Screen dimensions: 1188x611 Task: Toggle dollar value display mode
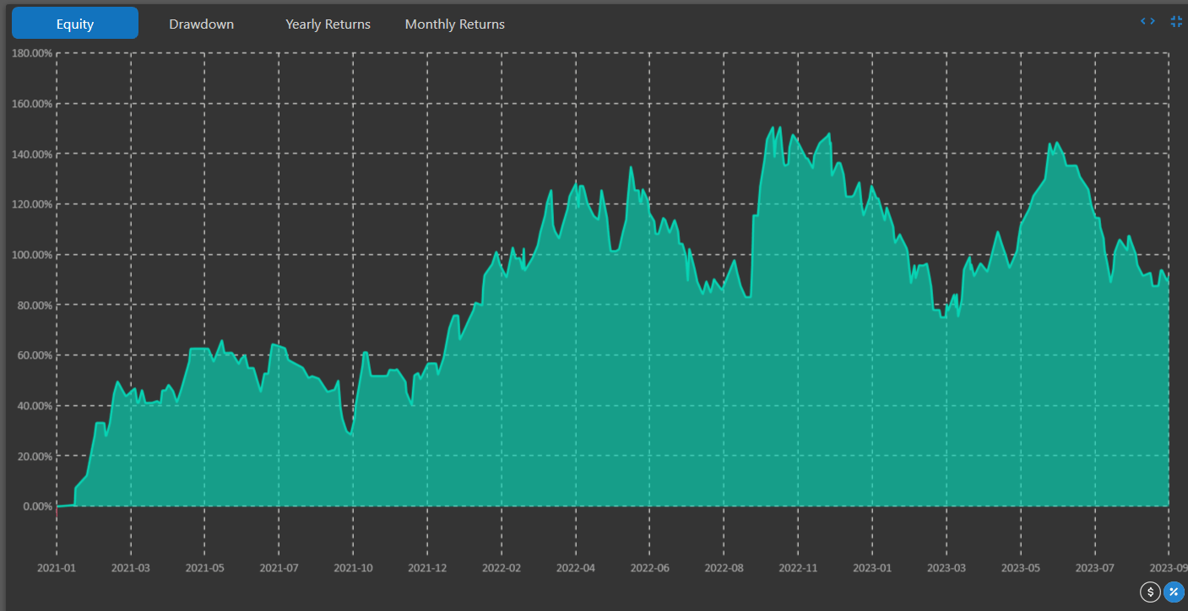[x=1150, y=592]
